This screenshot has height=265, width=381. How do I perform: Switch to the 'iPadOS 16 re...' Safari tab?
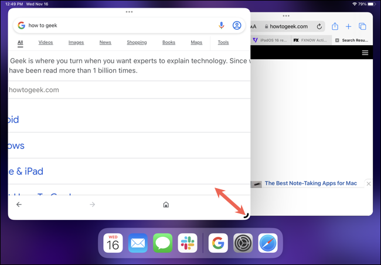(x=271, y=40)
